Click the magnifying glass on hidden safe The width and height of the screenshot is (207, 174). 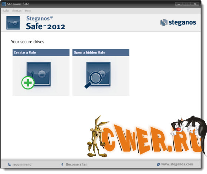tap(94, 80)
